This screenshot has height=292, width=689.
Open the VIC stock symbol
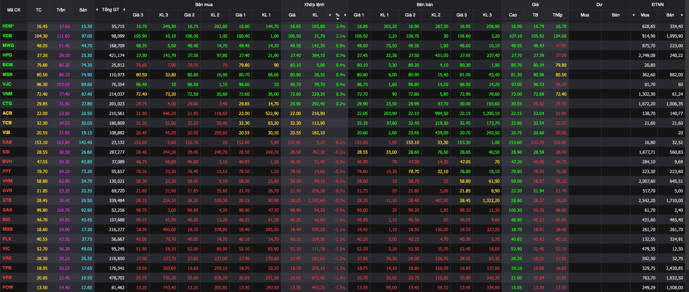(6, 249)
